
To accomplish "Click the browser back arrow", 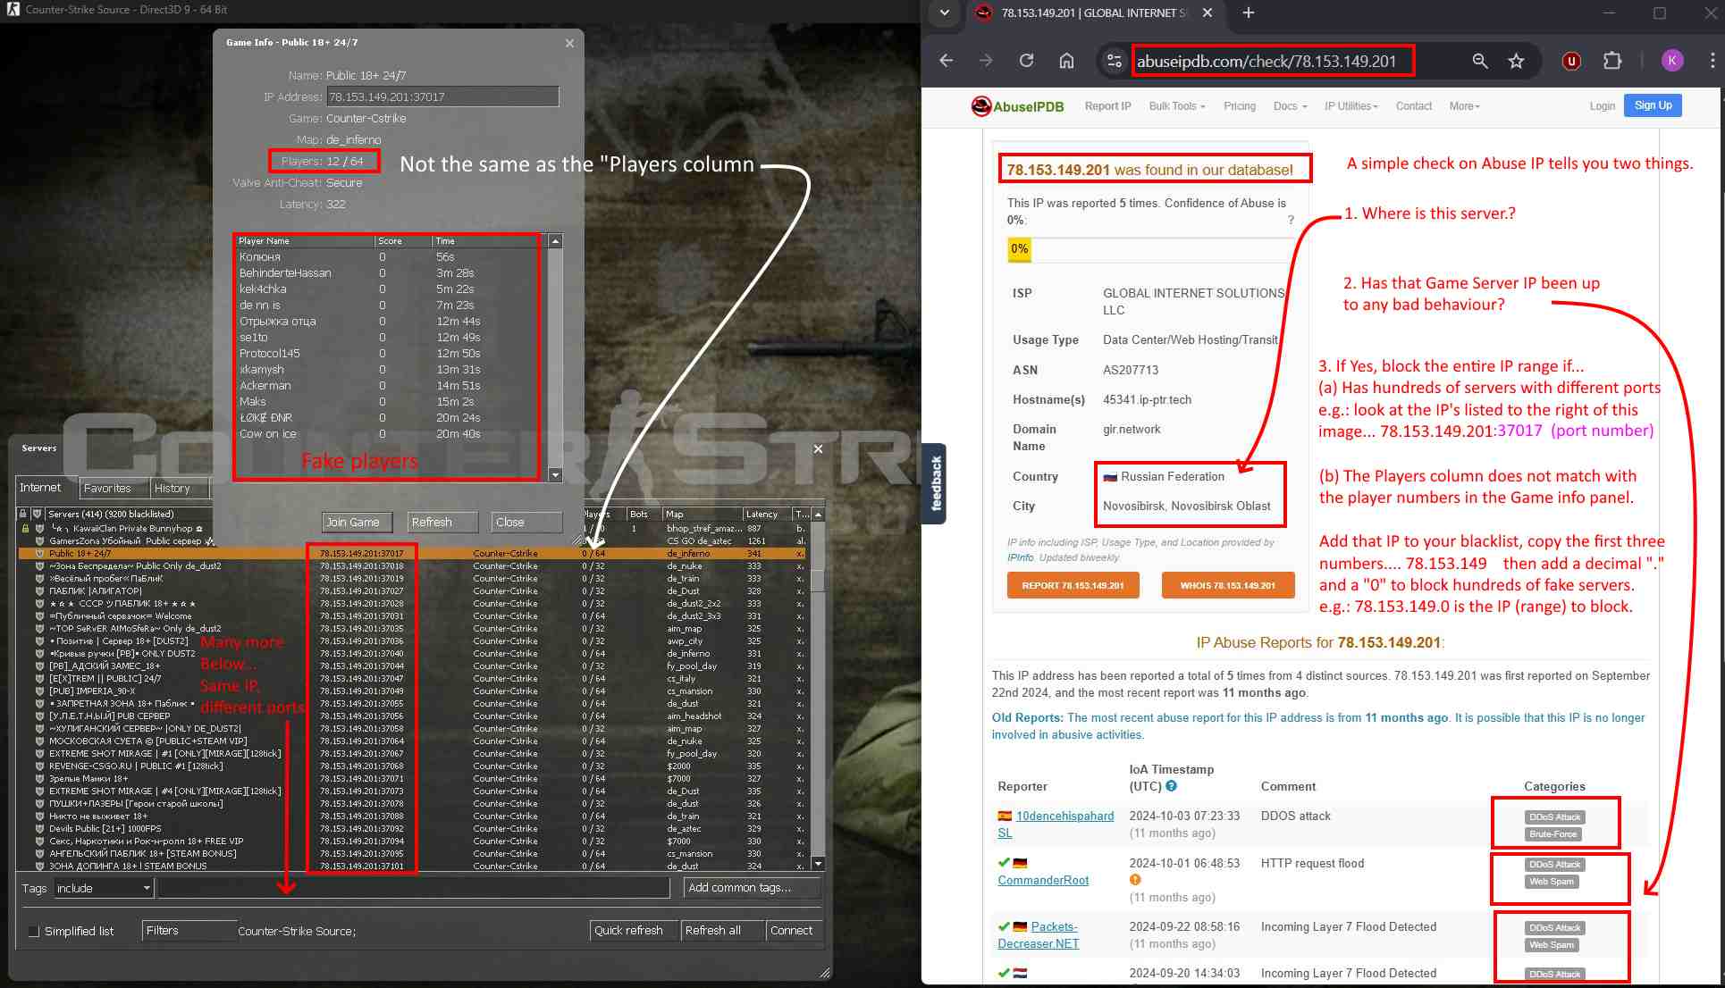I will click(947, 61).
